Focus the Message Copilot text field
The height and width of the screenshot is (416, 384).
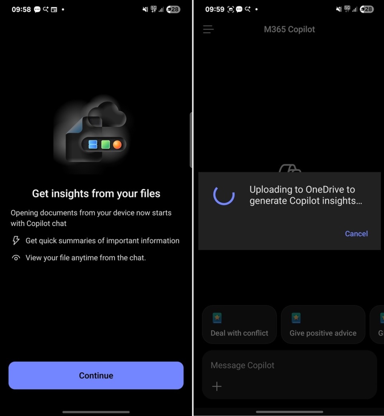click(290, 365)
